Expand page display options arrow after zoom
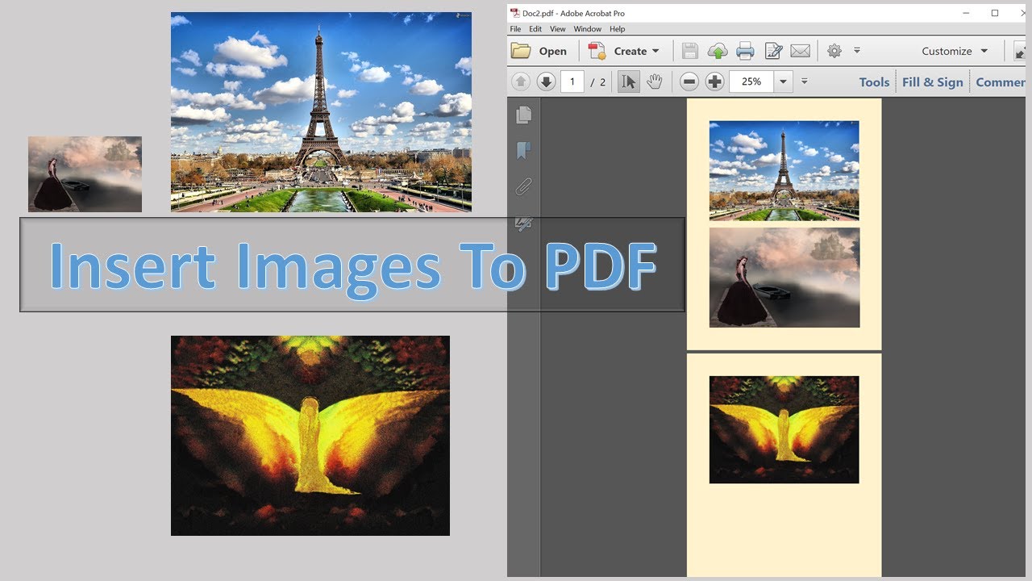 804,82
